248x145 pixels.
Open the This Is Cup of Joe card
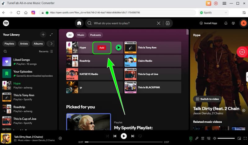[153, 74]
